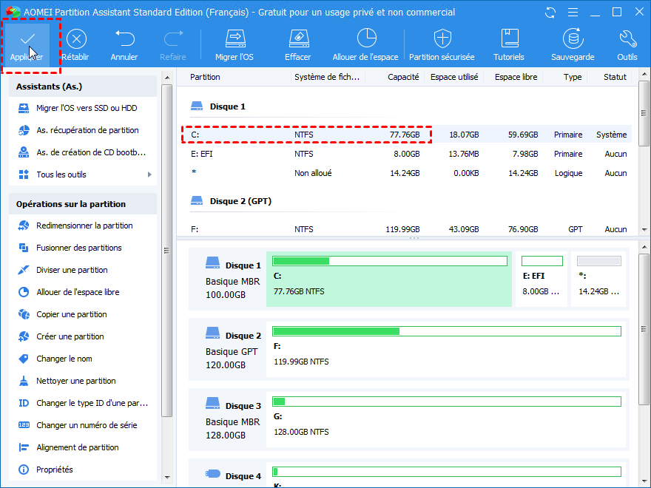Click the refresh icon in title bar
The image size is (651, 488).
click(550, 13)
